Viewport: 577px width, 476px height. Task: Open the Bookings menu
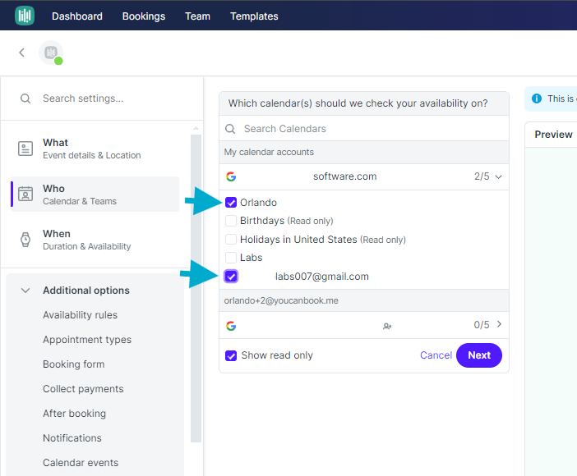(144, 16)
